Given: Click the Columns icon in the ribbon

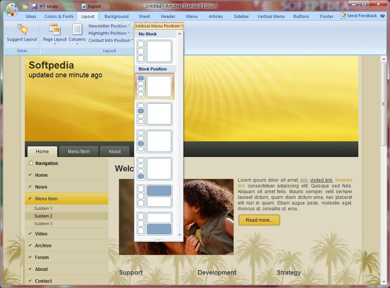Looking at the screenshot, I should tap(77, 34).
